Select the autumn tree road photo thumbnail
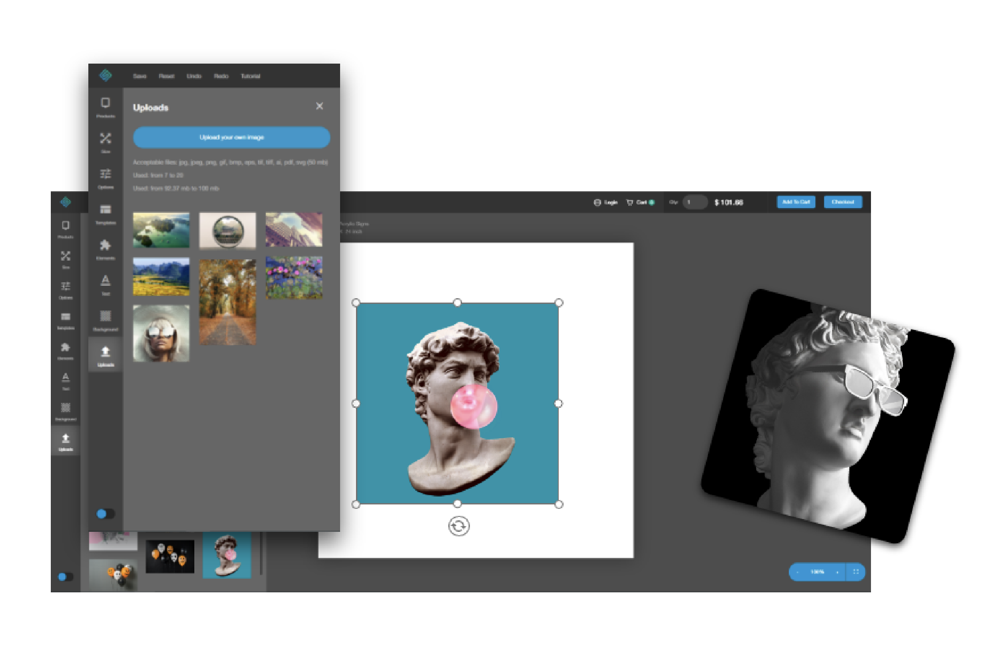This screenshot has height=667, width=992. (x=227, y=302)
